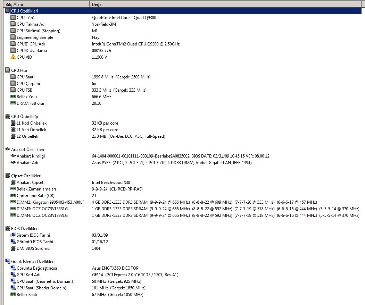Click the DIMM2 Kingston memory module icon
Screen dimensions: 365x305
pyautogui.click(x=13, y=202)
